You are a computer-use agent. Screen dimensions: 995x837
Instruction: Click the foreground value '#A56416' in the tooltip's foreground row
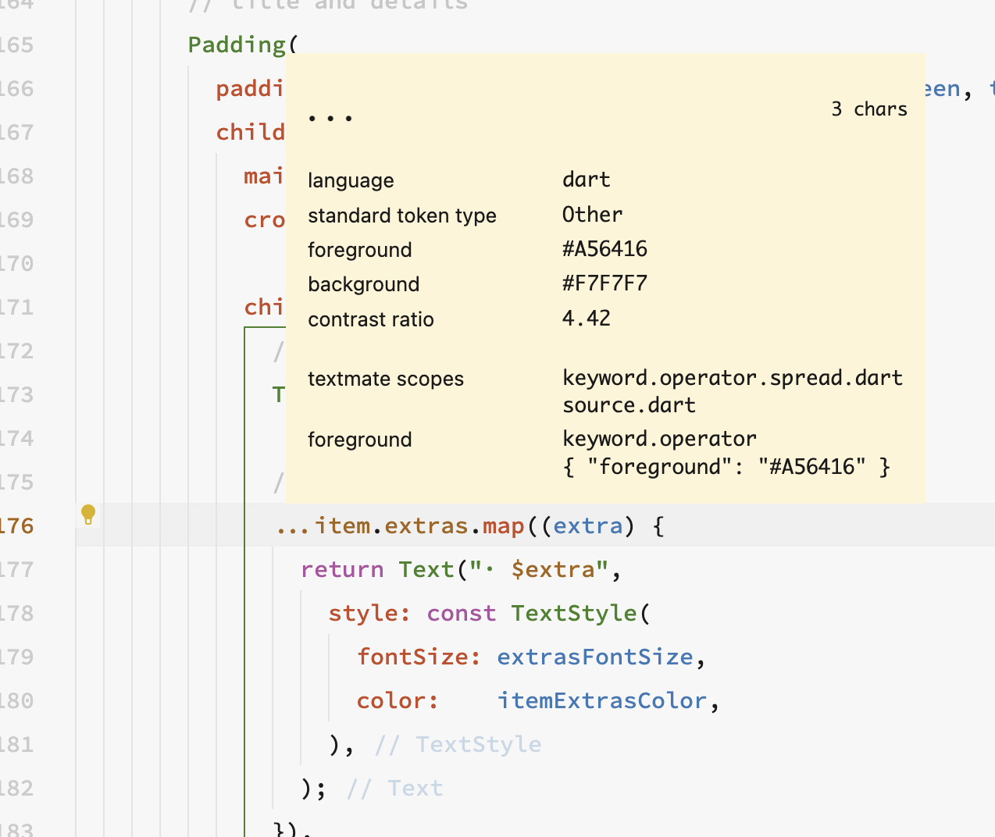604,249
